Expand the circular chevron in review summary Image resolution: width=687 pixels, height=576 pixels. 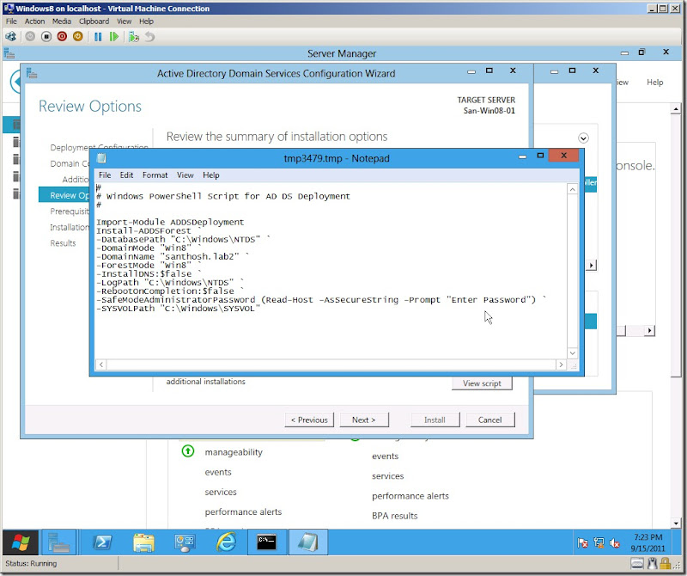coord(584,138)
